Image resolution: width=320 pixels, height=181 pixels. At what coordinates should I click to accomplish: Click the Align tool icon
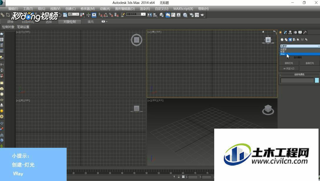click(155, 15)
